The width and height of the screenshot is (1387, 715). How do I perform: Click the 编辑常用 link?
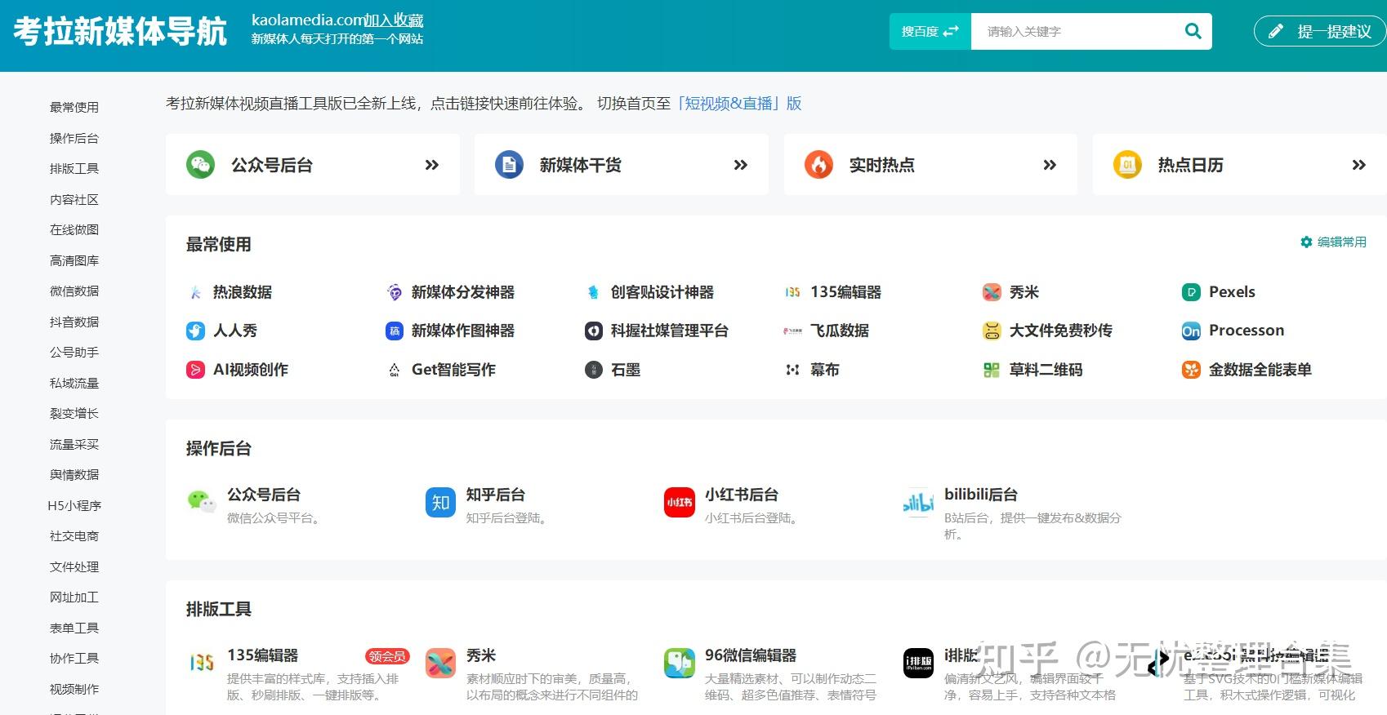point(1341,242)
